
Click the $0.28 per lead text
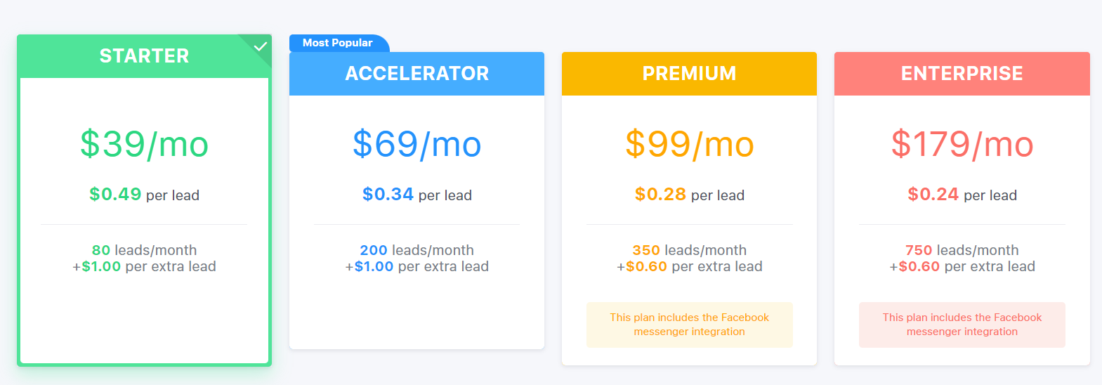click(689, 195)
